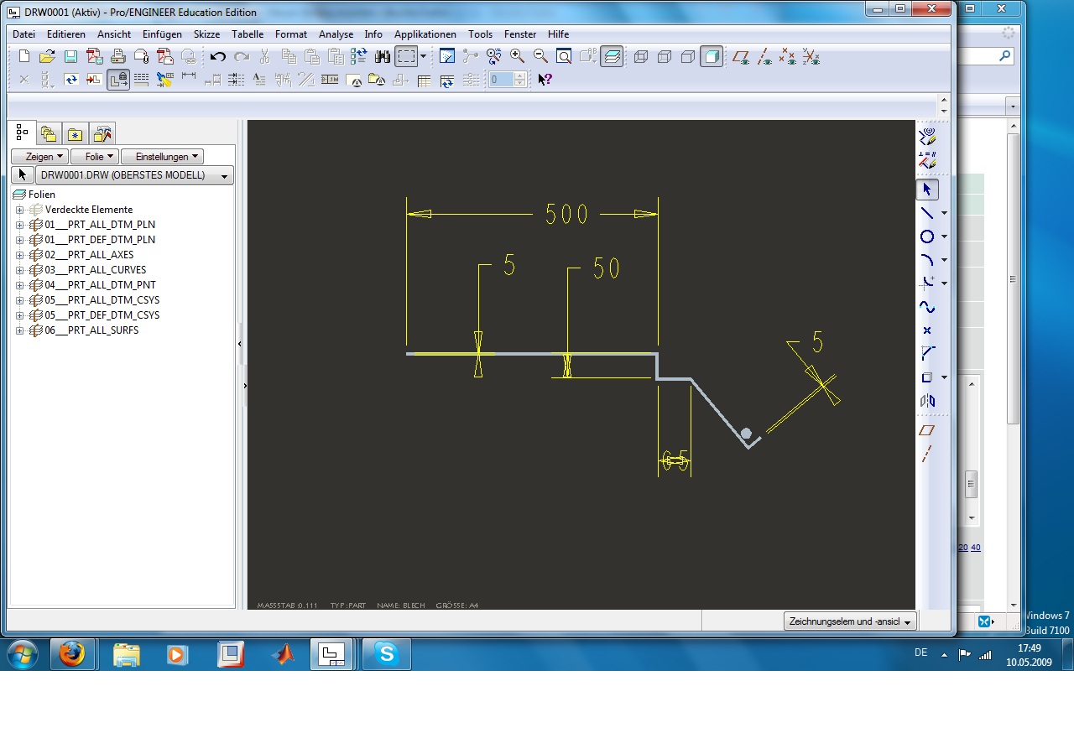Viewport: 1074px width, 733px height.
Task: Click the binoculars Find icon
Action: tap(383, 57)
